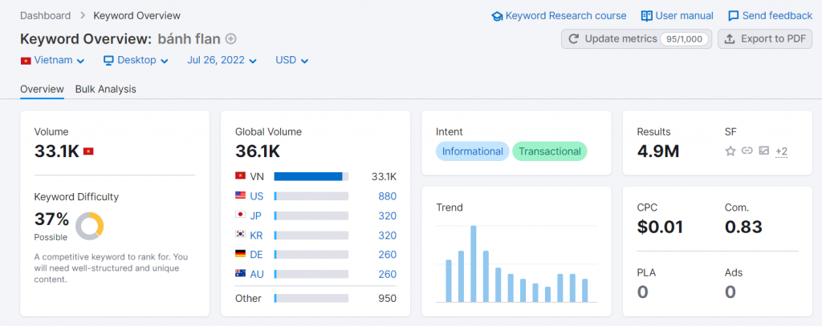Click the Other volume progress bar

pyautogui.click(x=311, y=298)
